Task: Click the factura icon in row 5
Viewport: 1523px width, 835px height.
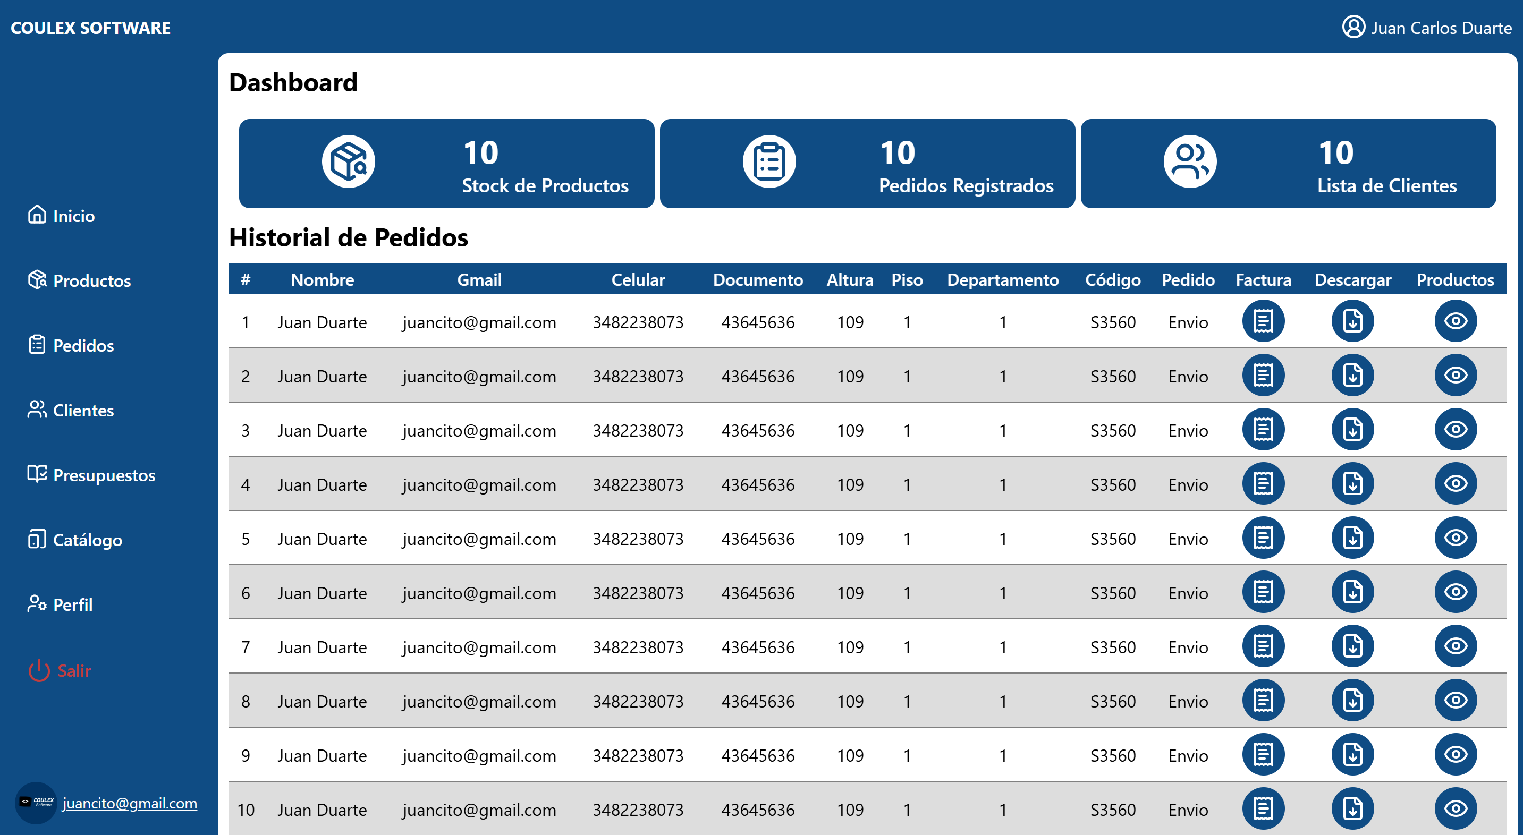Action: 1263,538
